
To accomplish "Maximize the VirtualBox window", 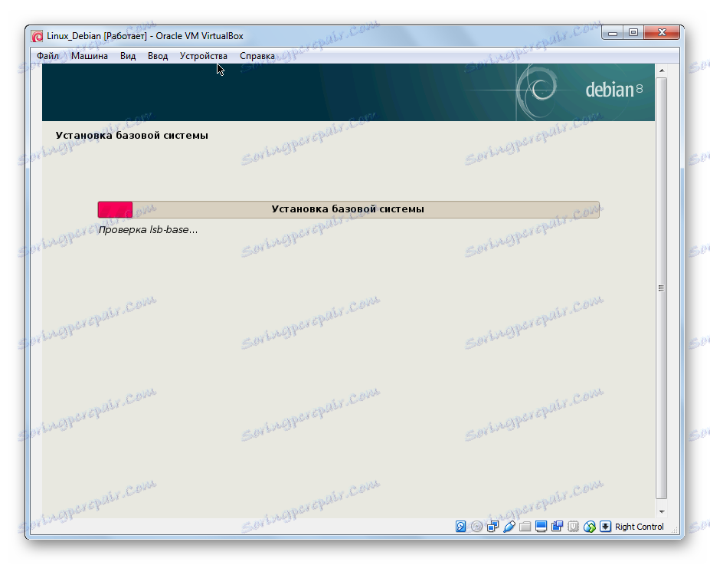I will click(633, 33).
